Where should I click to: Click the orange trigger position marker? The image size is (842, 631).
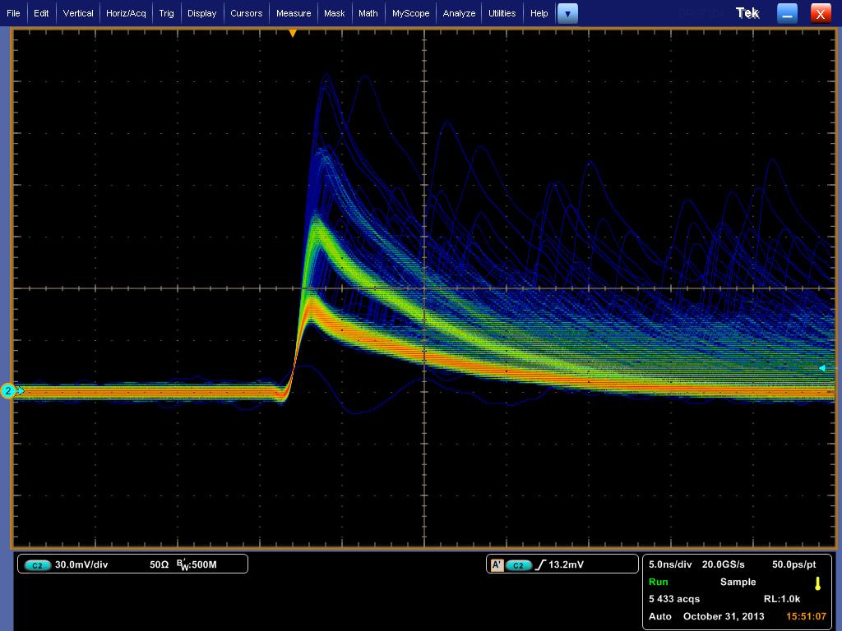point(292,34)
